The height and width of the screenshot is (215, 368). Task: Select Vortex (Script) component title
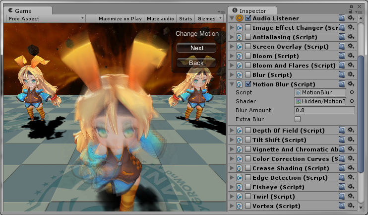[x=276, y=206]
